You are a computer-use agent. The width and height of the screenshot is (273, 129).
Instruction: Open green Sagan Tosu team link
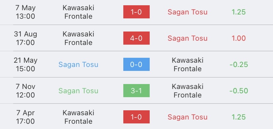78,91
